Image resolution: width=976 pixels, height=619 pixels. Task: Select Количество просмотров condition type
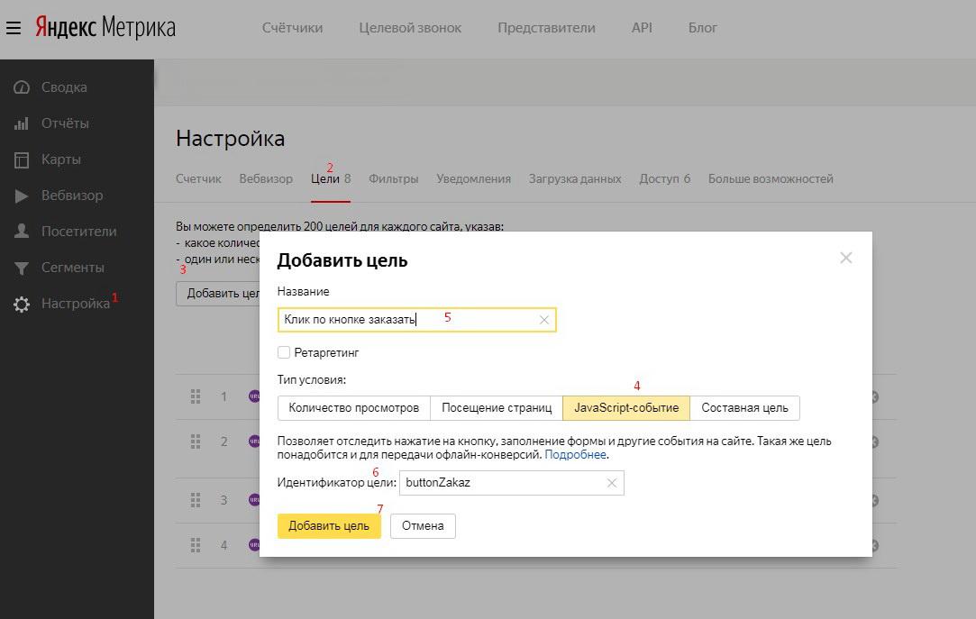tap(353, 408)
